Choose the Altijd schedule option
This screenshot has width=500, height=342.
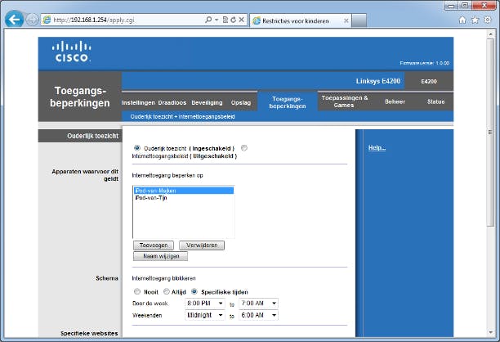tap(166, 291)
